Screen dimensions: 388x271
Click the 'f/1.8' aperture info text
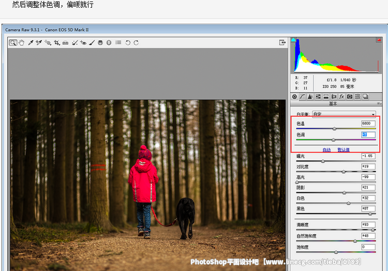coord(332,80)
